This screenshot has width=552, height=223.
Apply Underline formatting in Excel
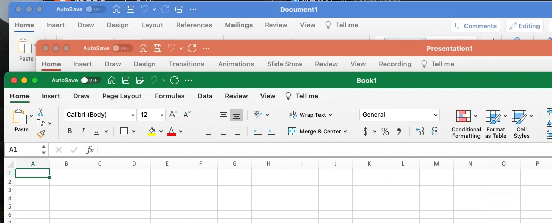point(96,131)
